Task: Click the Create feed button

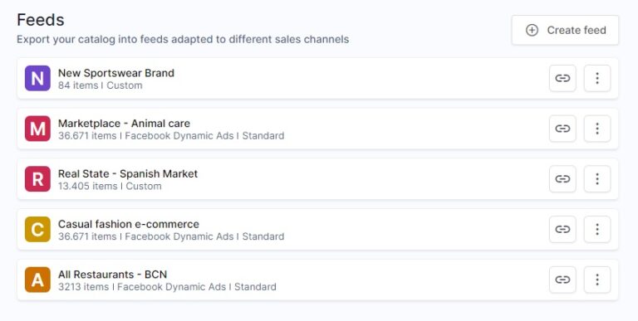Action: pos(565,30)
